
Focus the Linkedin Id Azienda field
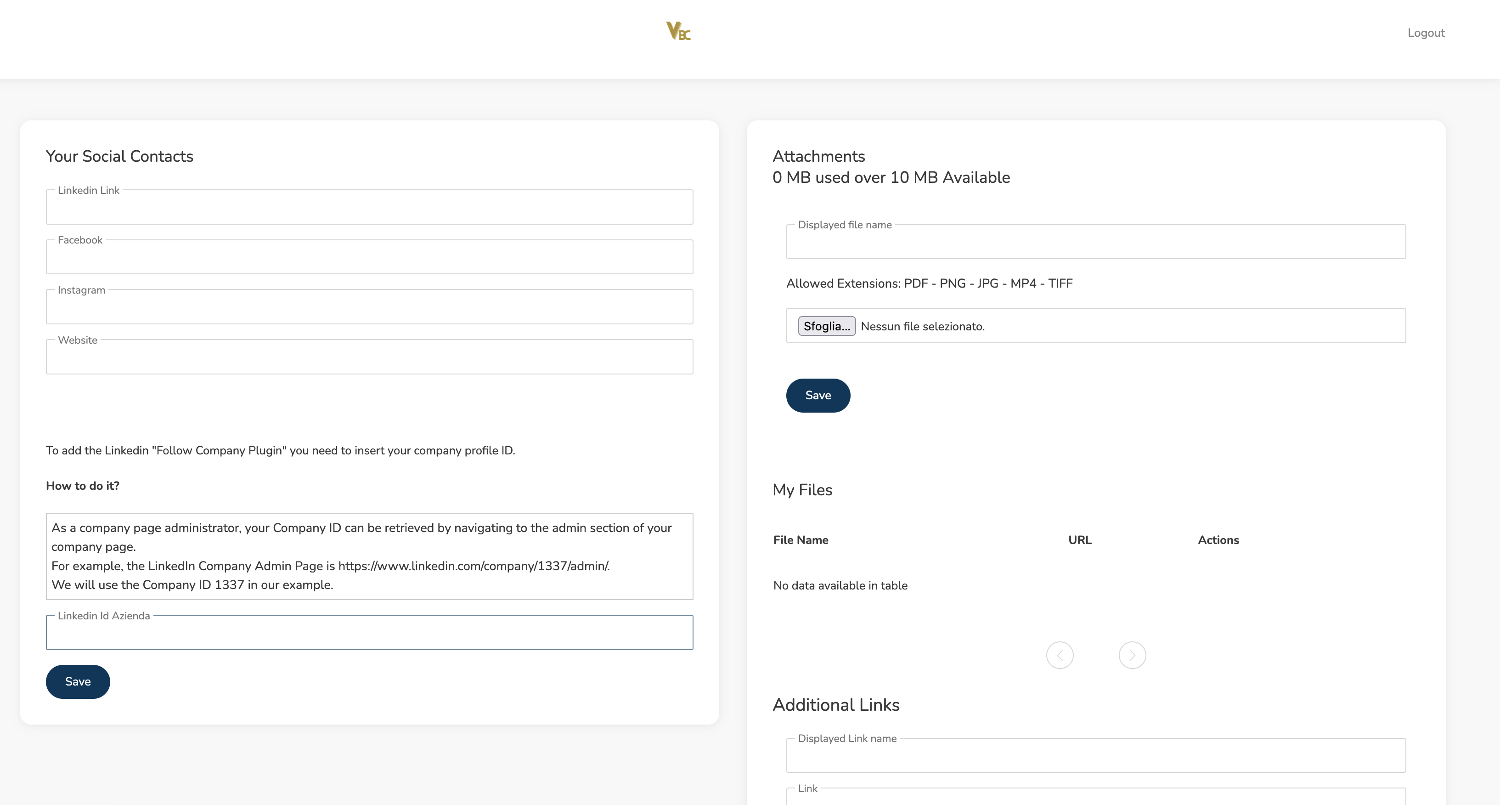[x=369, y=633]
